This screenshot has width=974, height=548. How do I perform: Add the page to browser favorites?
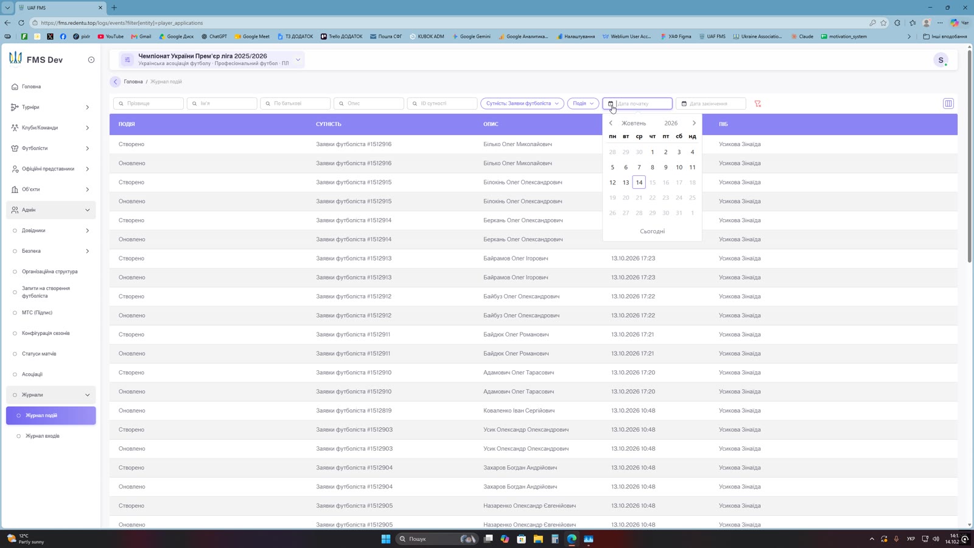click(x=883, y=23)
